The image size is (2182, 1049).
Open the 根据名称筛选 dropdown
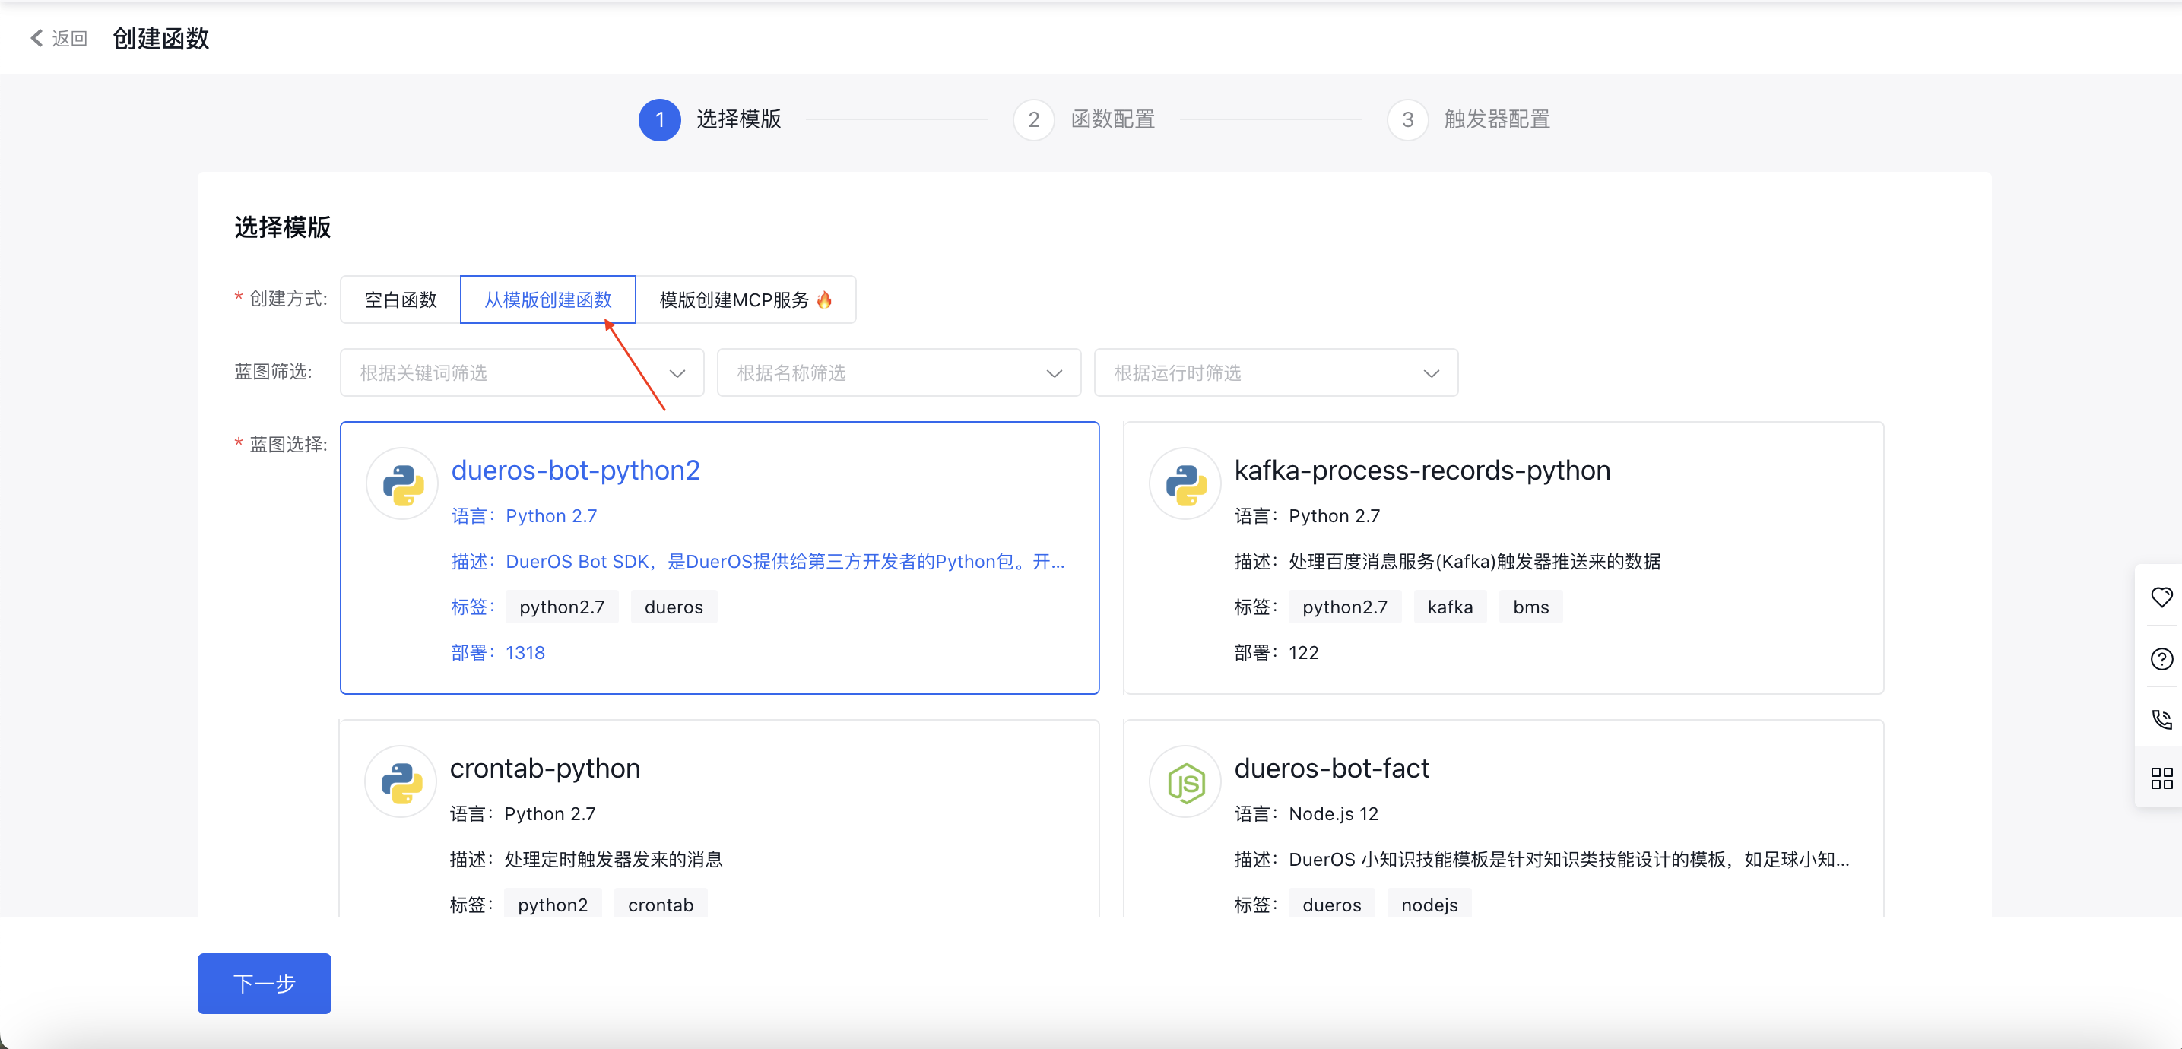pyautogui.click(x=899, y=372)
